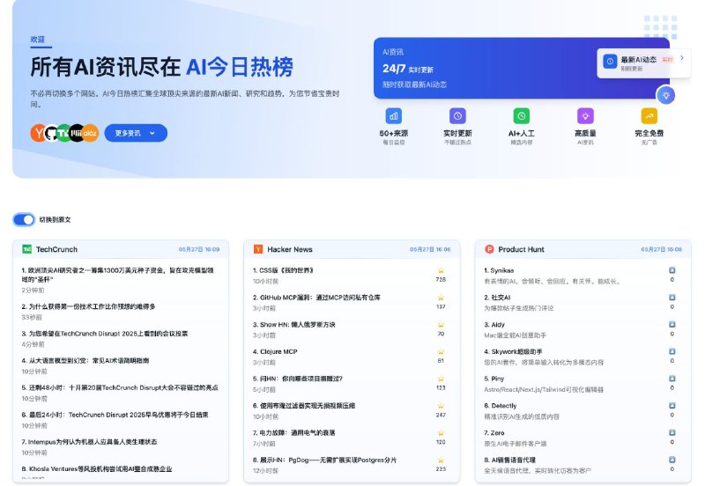Open the 更多资讯 dropdown button
705x486 pixels.
(136, 133)
